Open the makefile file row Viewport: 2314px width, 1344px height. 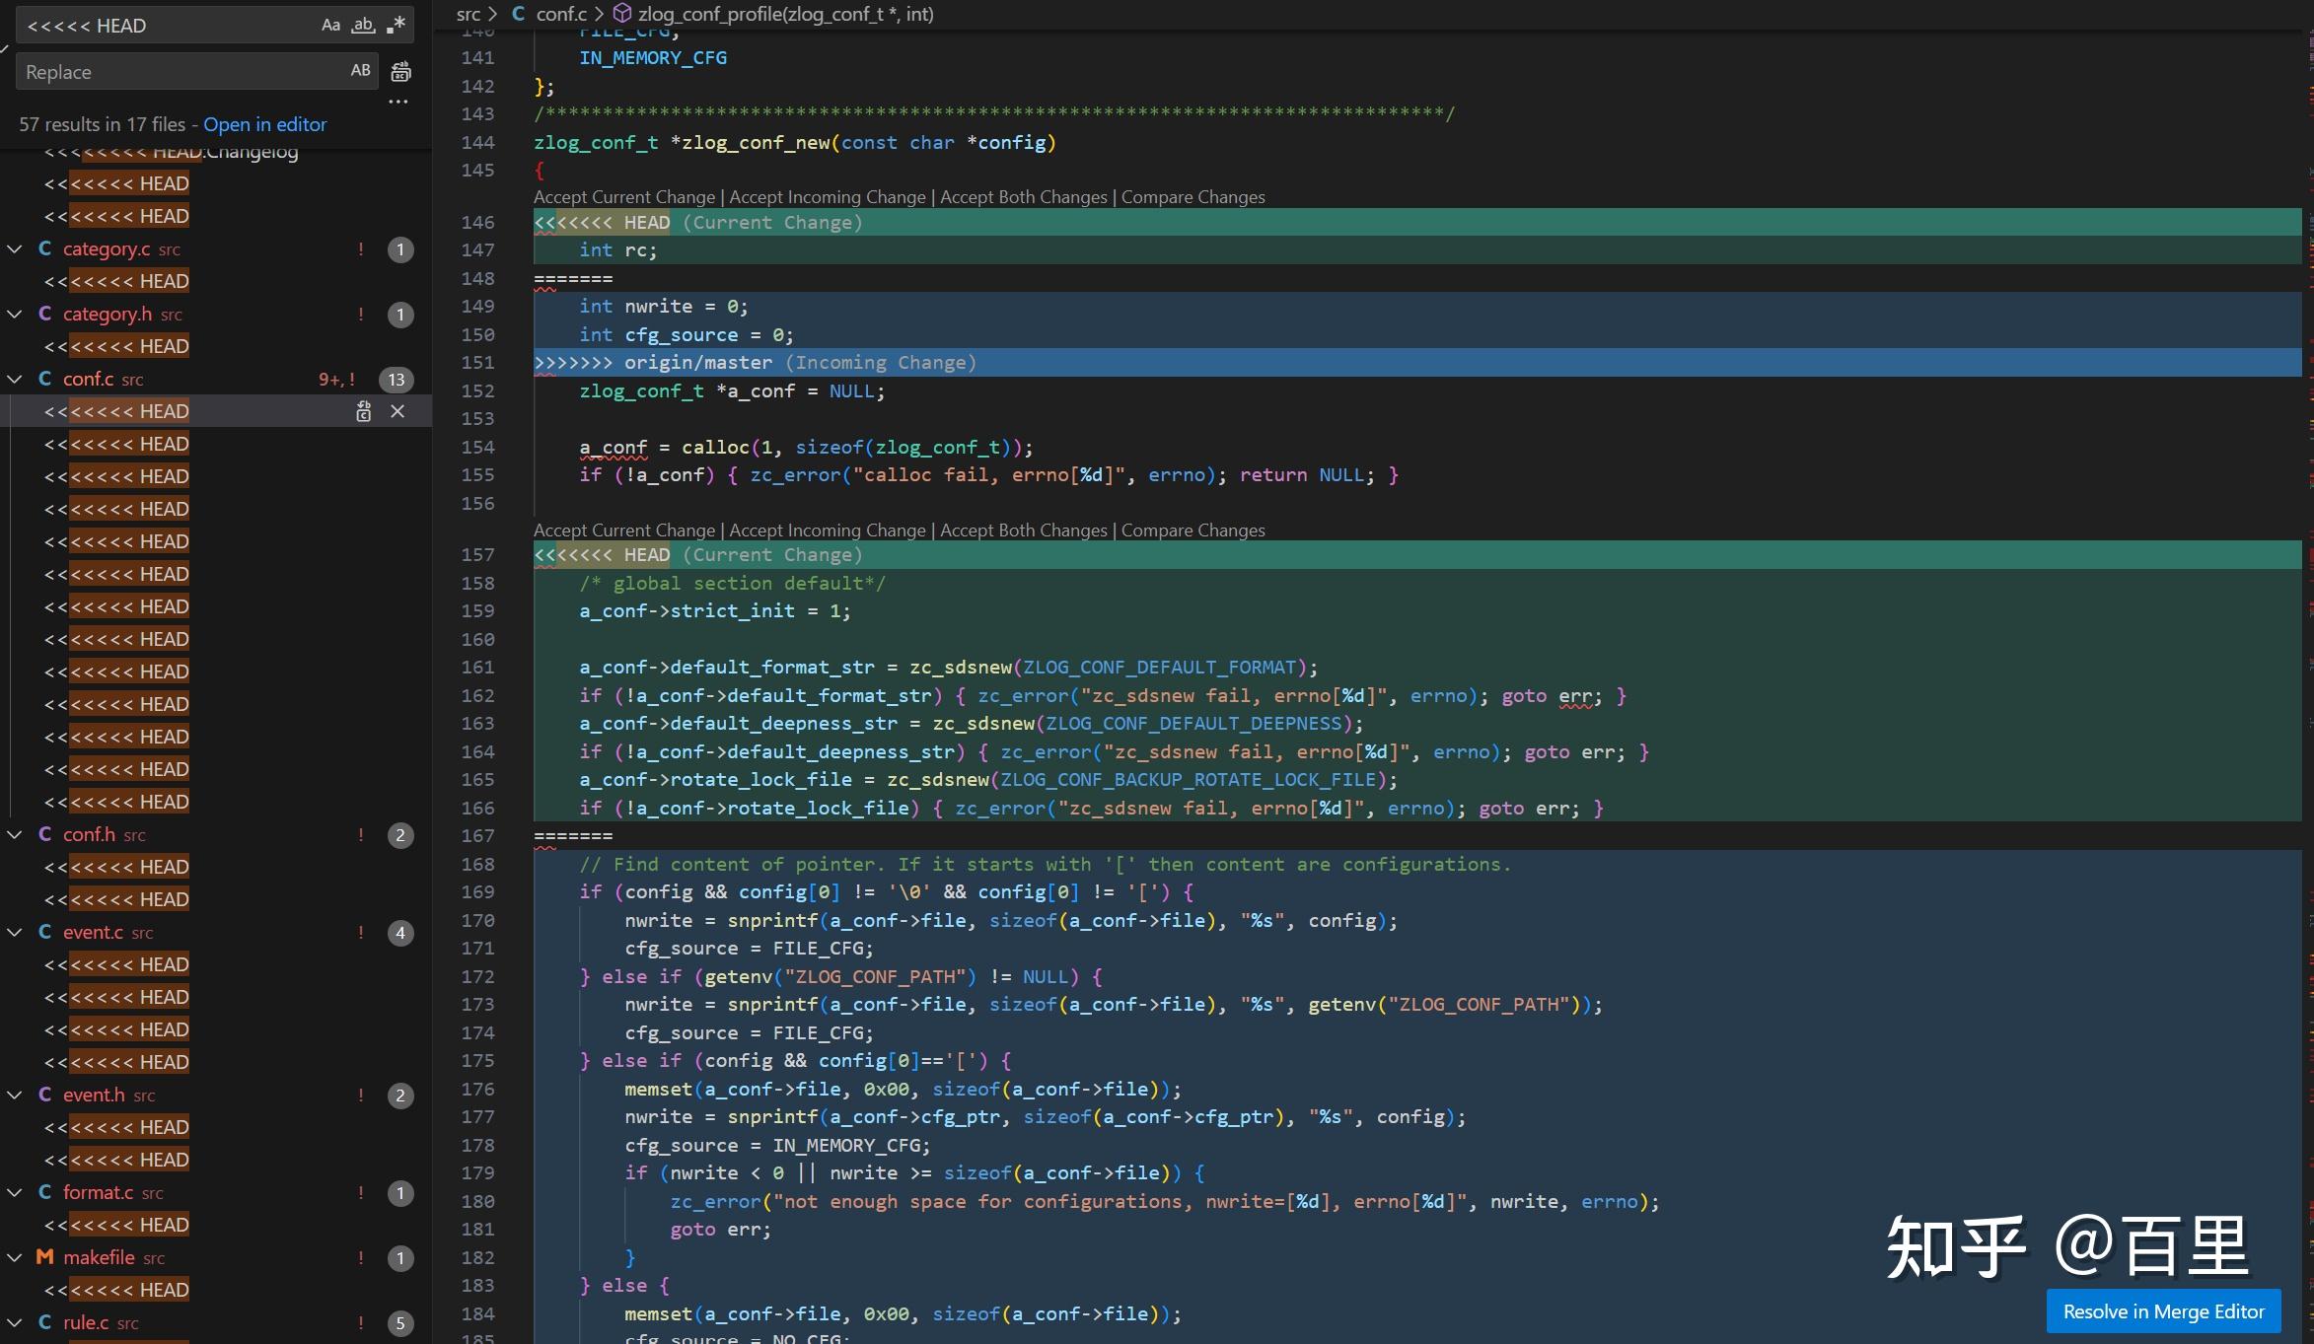(216, 1257)
